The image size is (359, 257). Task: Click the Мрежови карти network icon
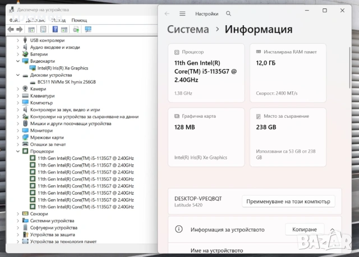tap(25, 137)
